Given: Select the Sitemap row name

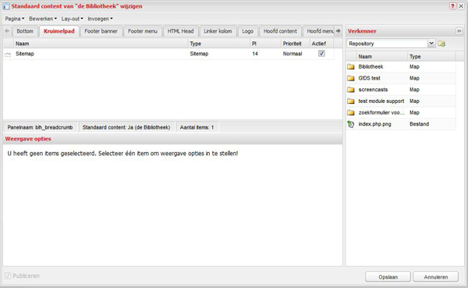Looking at the screenshot, I should (25, 54).
